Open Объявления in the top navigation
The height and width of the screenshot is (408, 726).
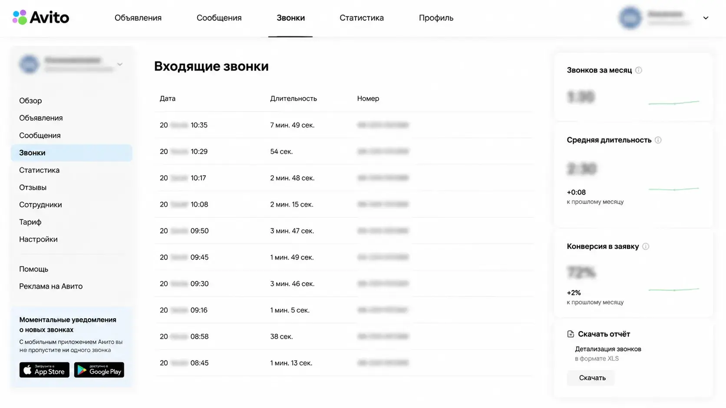[138, 18]
